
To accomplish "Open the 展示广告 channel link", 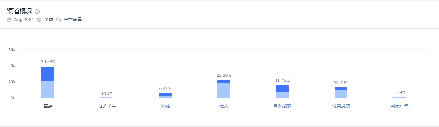I will pyautogui.click(x=399, y=106).
